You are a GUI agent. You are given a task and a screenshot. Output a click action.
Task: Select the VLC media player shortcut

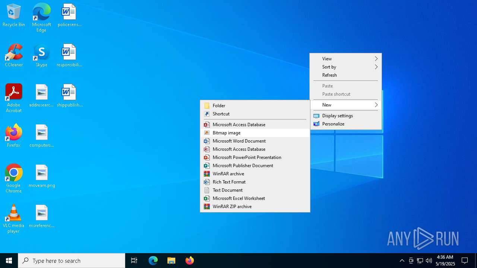14,219
